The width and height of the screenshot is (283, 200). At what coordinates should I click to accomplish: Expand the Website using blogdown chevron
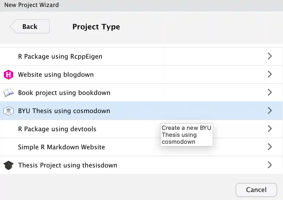[x=270, y=74]
